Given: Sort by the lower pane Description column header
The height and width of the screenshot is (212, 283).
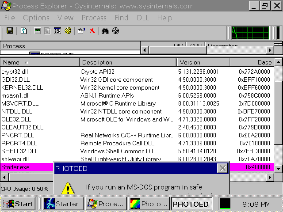Looking at the screenshot, I should coord(128,62).
